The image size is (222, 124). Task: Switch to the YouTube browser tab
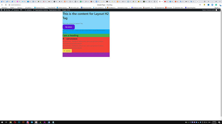tap(166, 2)
